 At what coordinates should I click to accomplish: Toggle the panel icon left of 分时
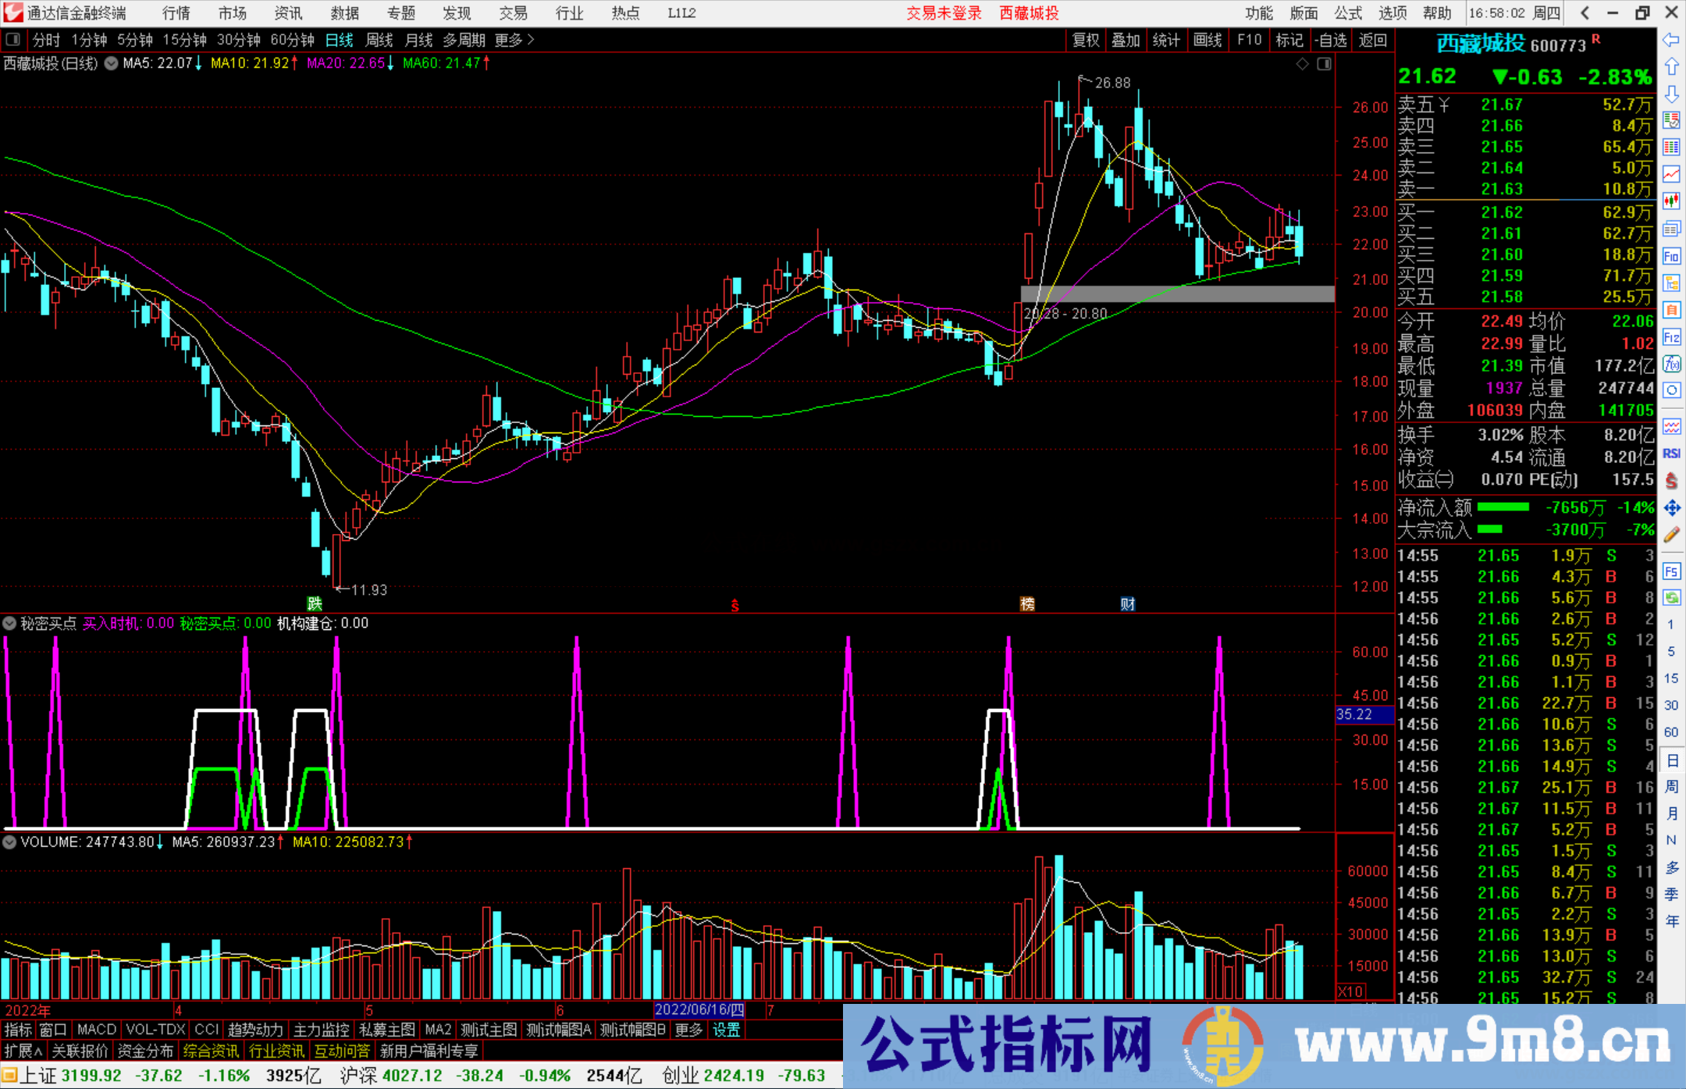tap(13, 40)
